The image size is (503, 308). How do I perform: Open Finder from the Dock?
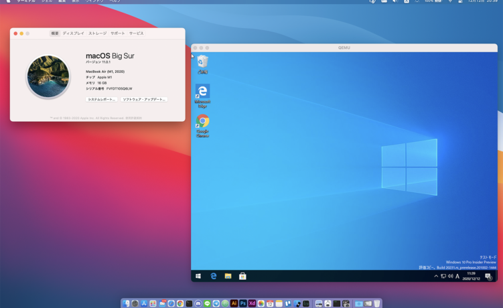click(x=126, y=303)
